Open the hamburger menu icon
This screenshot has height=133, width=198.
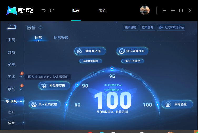[164, 11]
